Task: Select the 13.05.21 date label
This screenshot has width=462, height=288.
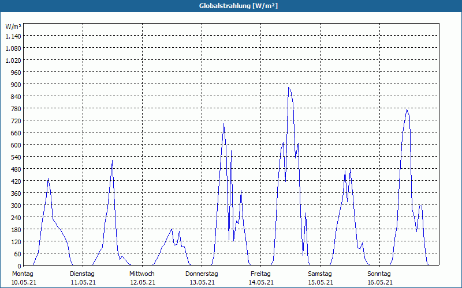Action: [x=202, y=283]
